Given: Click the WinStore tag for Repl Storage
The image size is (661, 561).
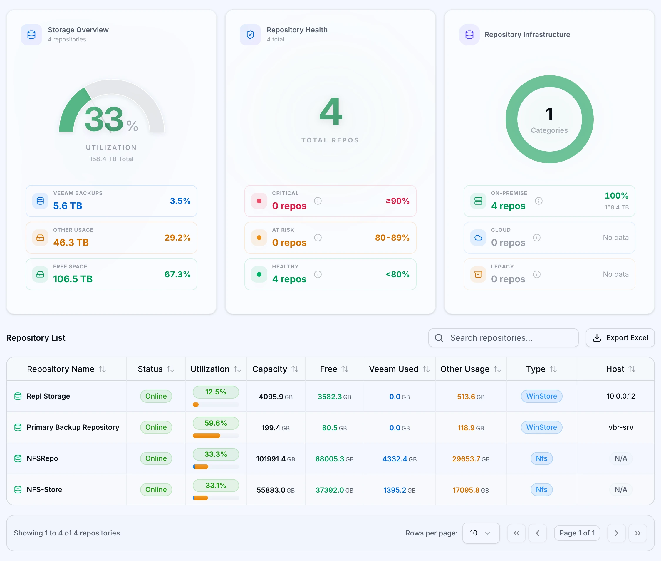Looking at the screenshot, I should coord(541,396).
